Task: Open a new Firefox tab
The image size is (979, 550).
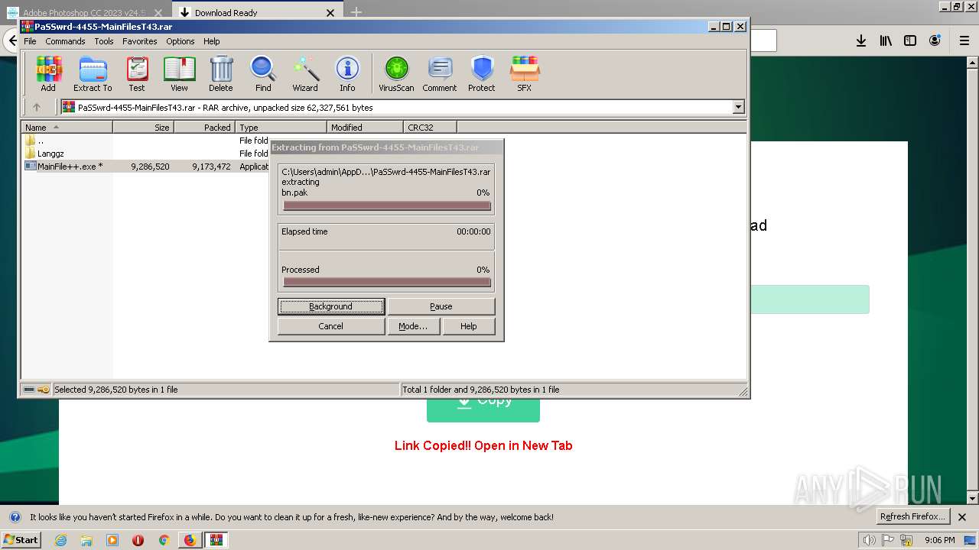Action: [x=356, y=13]
